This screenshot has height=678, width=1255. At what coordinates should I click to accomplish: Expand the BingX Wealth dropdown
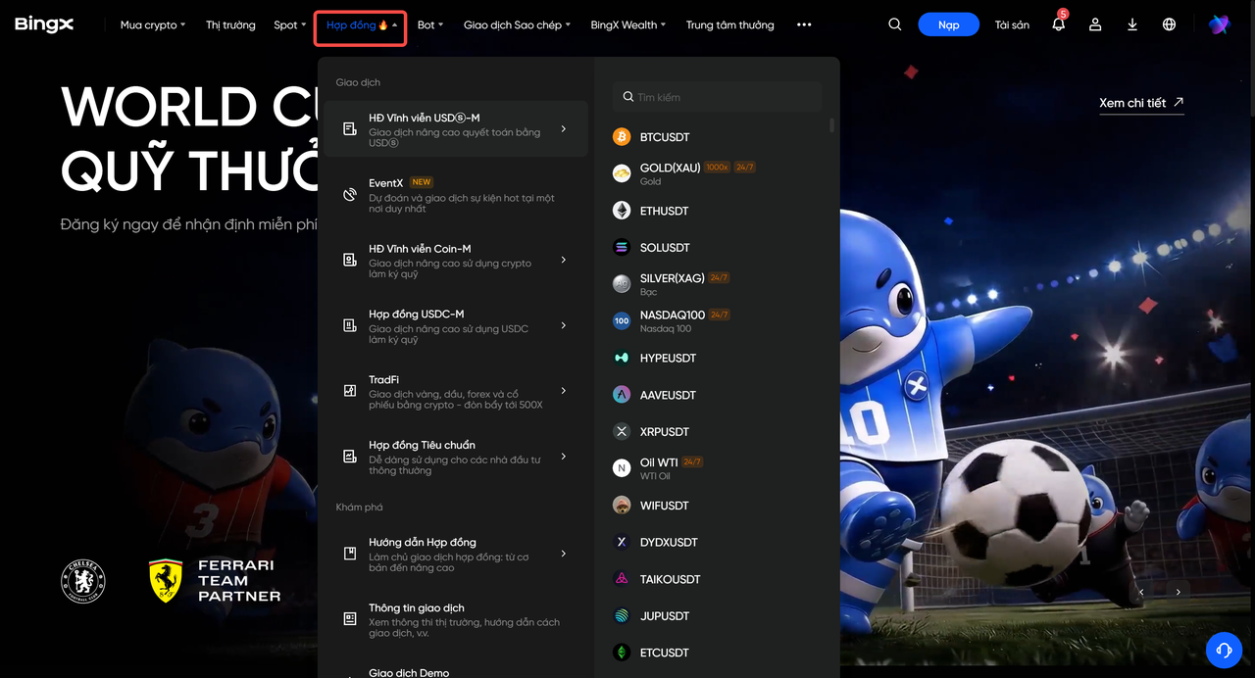[x=627, y=24]
